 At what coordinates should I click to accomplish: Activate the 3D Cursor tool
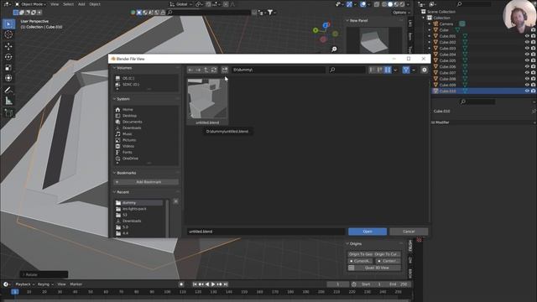point(8,34)
